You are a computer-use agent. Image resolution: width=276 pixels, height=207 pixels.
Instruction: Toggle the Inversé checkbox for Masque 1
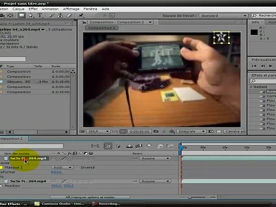(78, 167)
